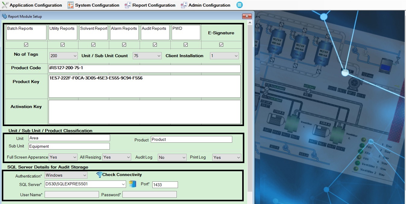The height and width of the screenshot is (204, 406).
Task: Click the Check Connectivity link
Action: 122,175
